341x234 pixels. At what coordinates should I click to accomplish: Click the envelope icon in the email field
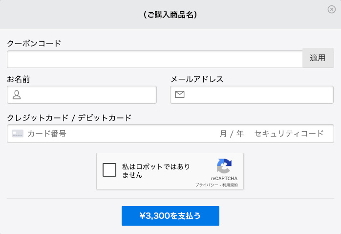(180, 95)
